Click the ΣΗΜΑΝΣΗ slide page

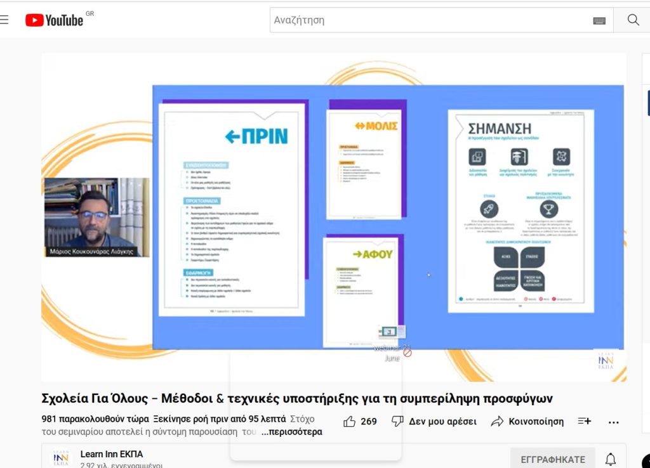[521, 211]
